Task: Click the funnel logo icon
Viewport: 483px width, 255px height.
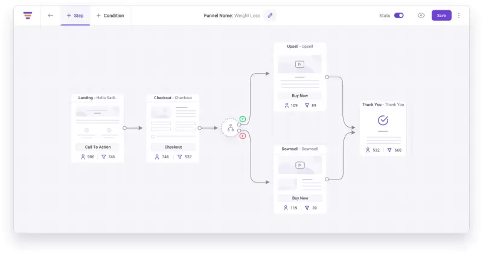Action: coord(28,16)
